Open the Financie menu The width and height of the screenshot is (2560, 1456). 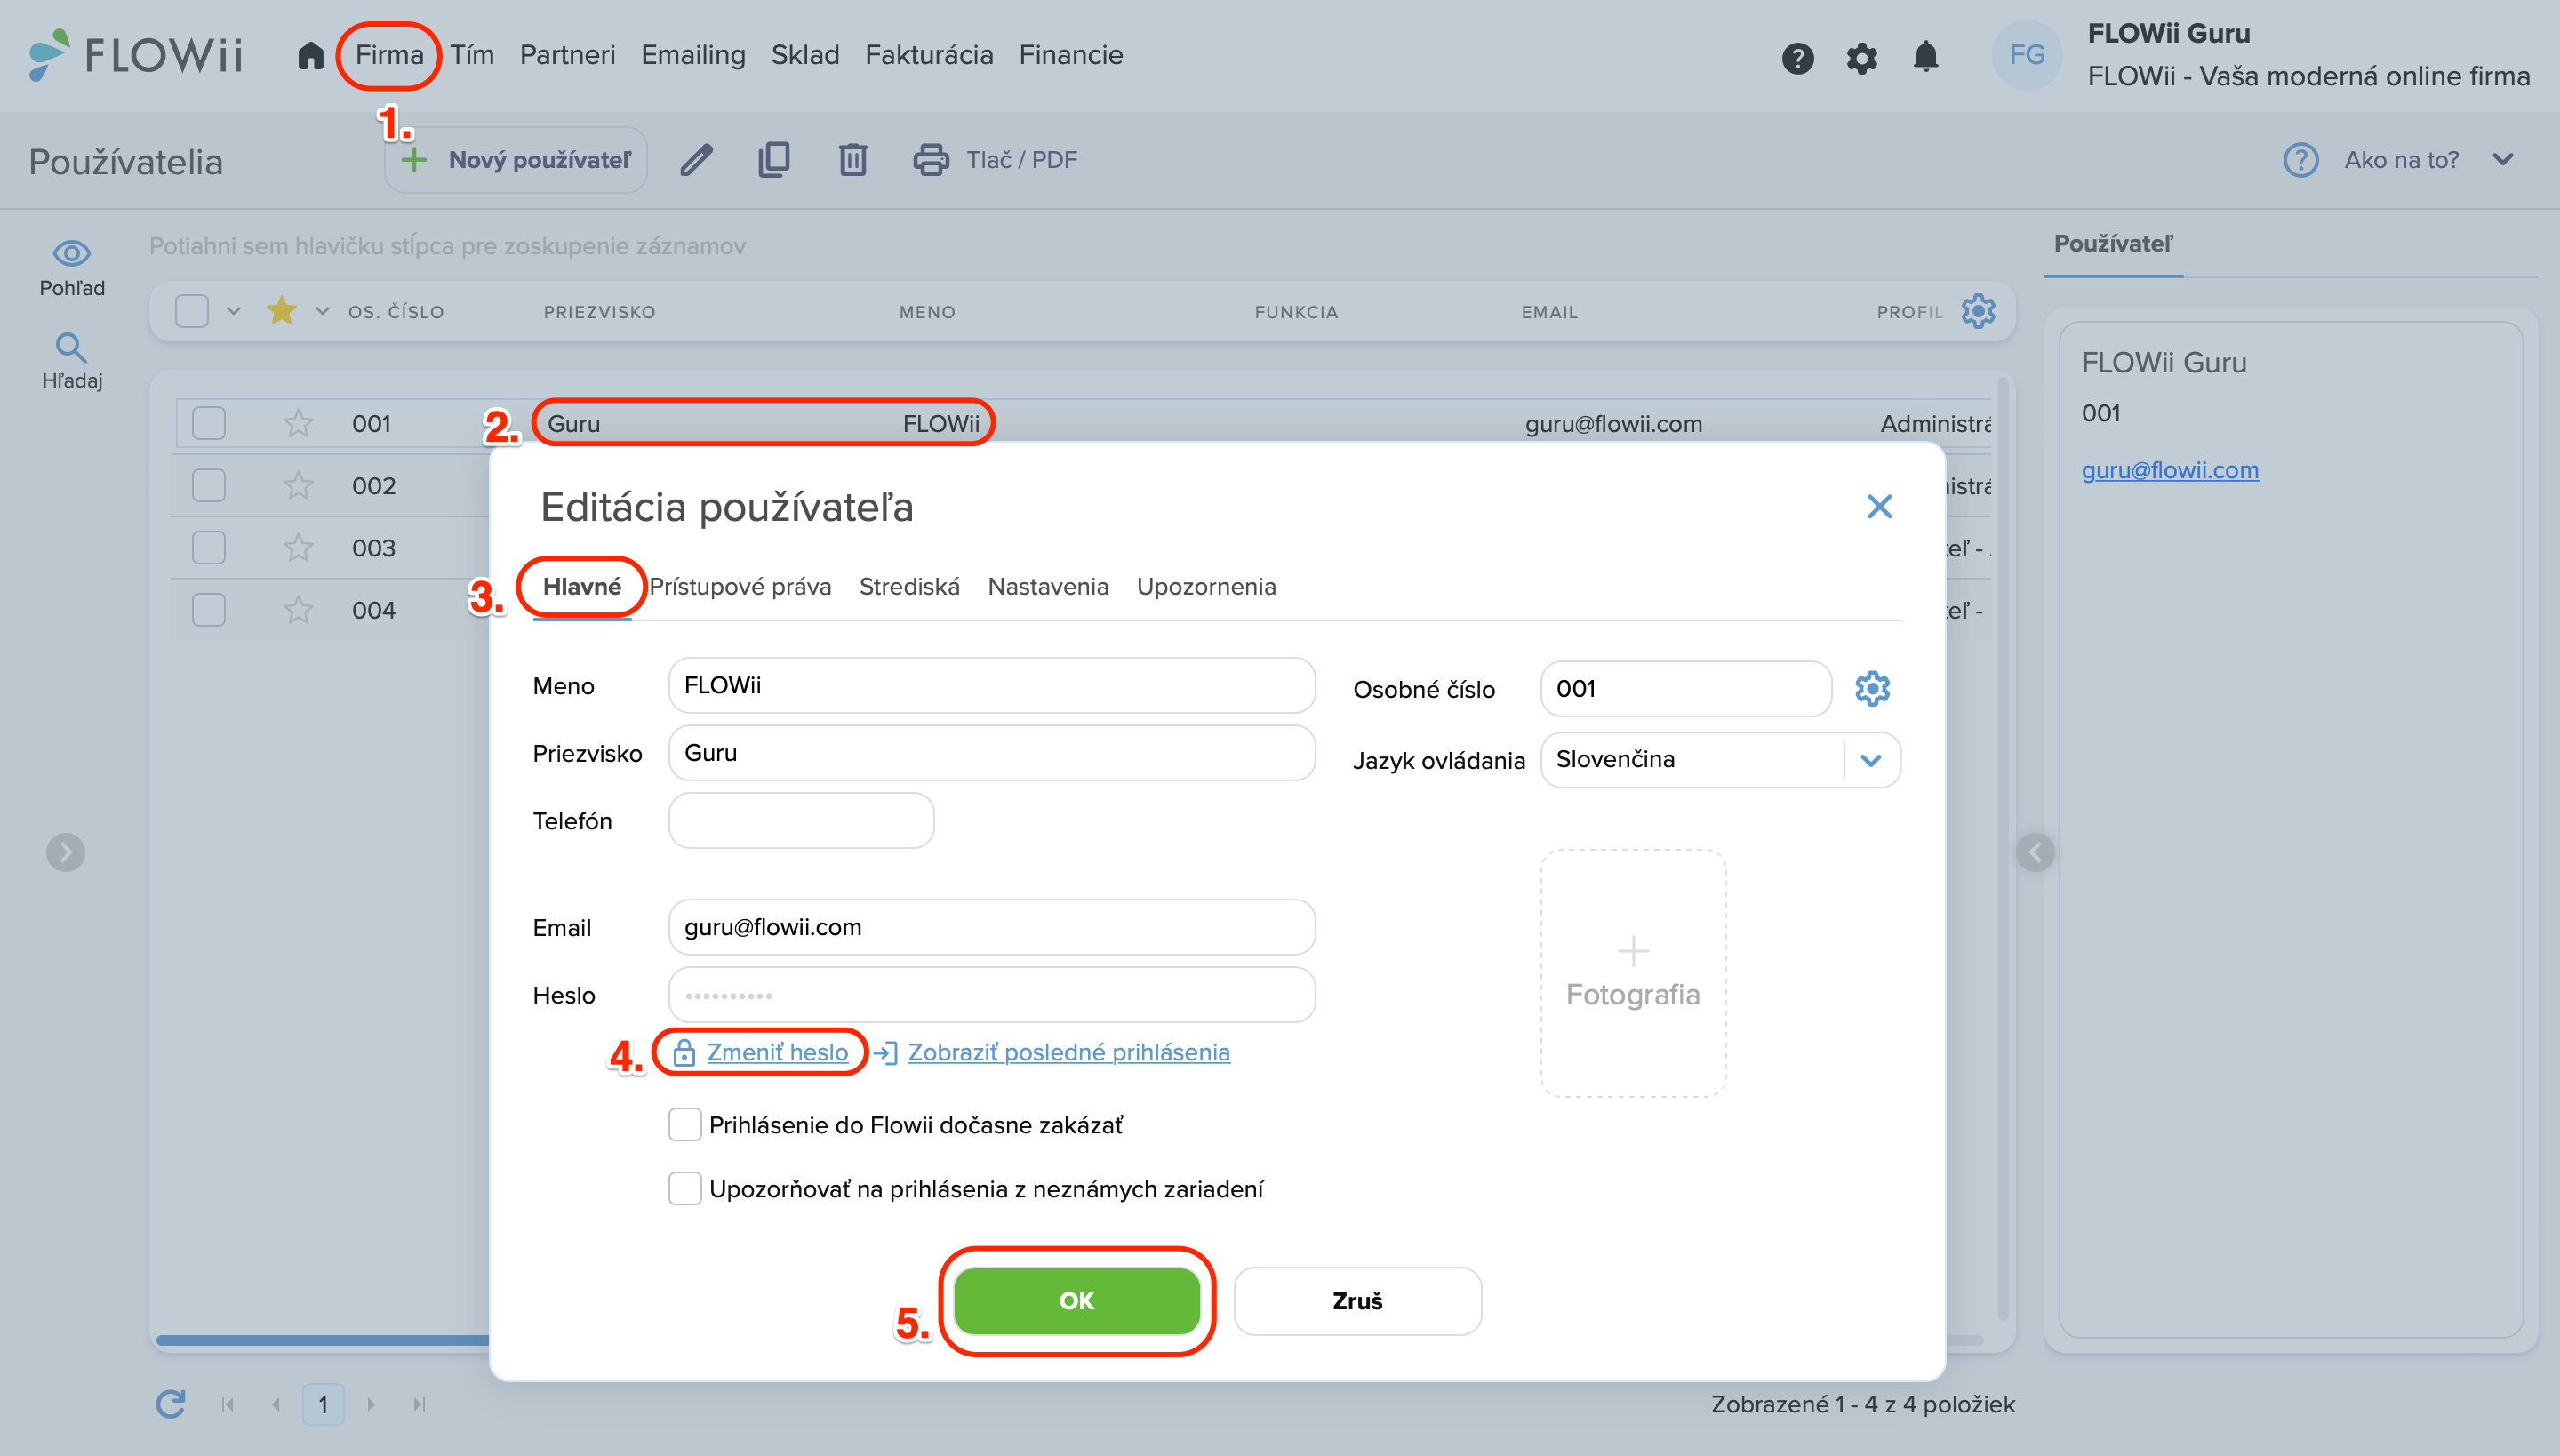[x=1070, y=55]
